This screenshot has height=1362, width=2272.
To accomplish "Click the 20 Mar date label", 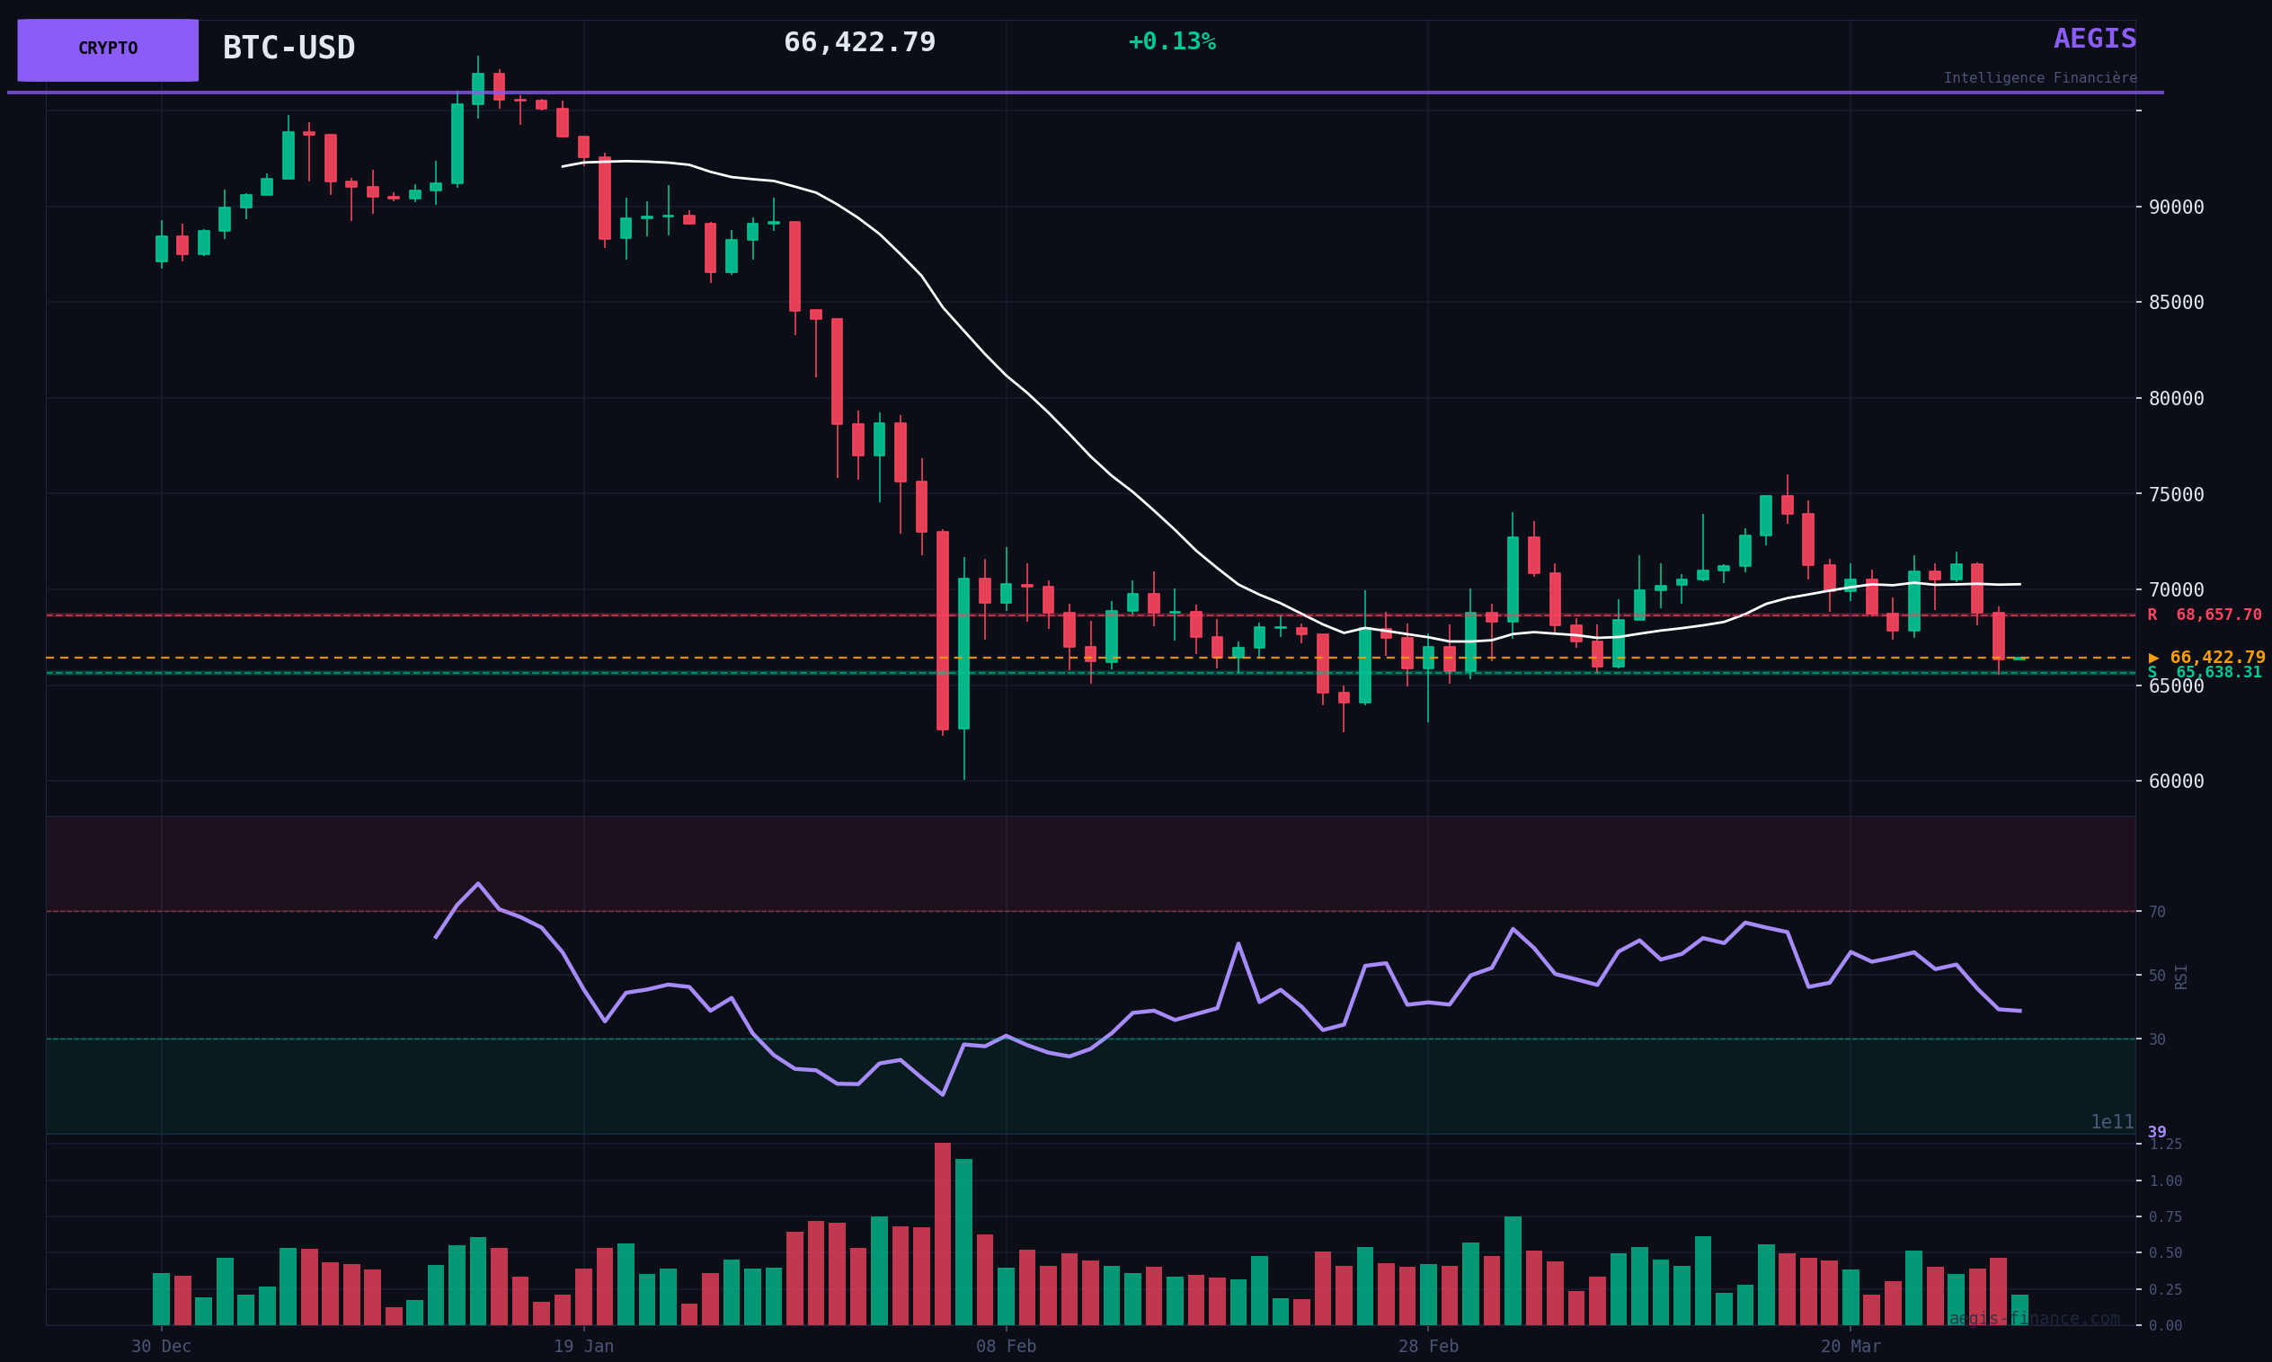I will pyautogui.click(x=1850, y=1347).
